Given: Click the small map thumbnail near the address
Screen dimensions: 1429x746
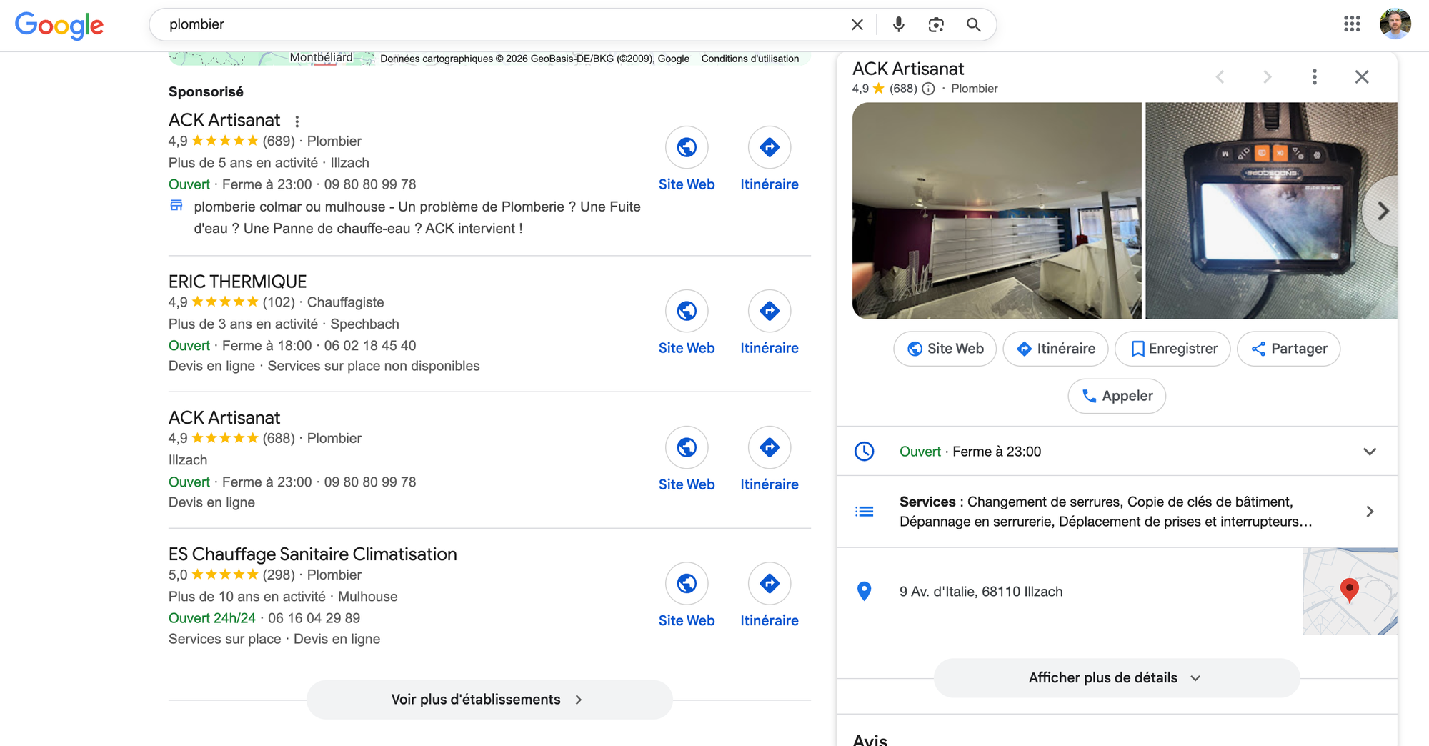Looking at the screenshot, I should (x=1350, y=591).
